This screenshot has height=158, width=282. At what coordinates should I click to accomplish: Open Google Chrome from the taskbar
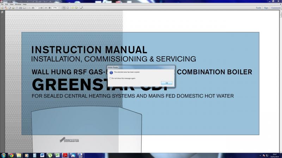coord(11,155)
